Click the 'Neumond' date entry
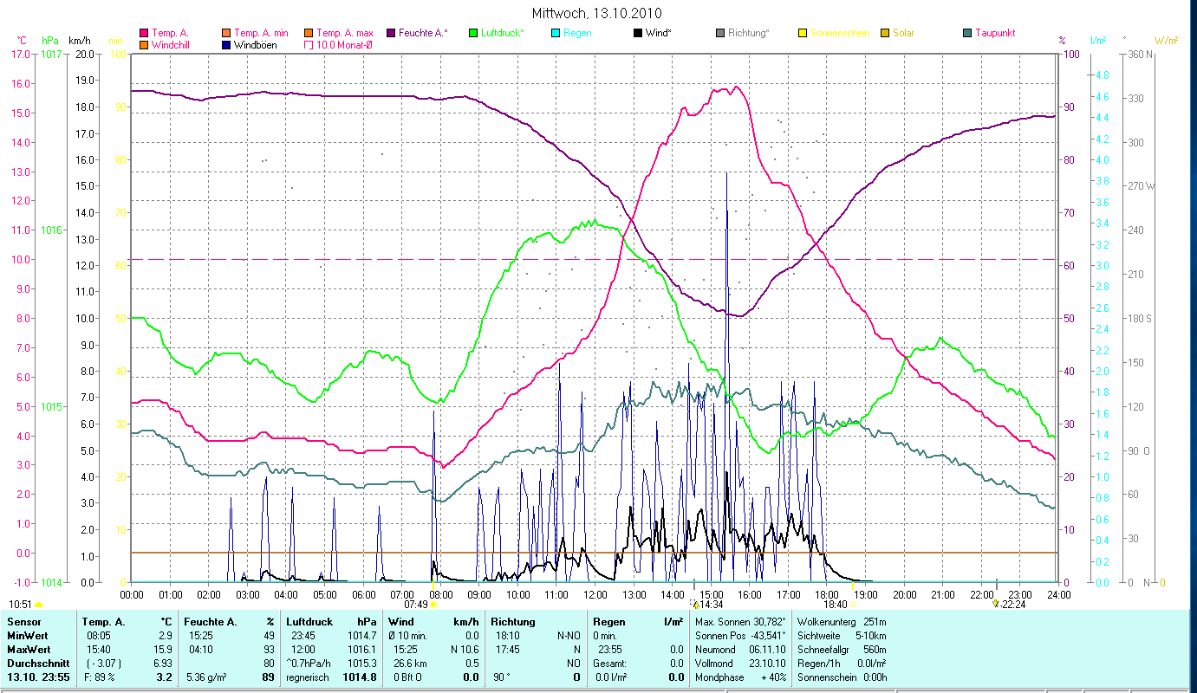 (x=741, y=650)
